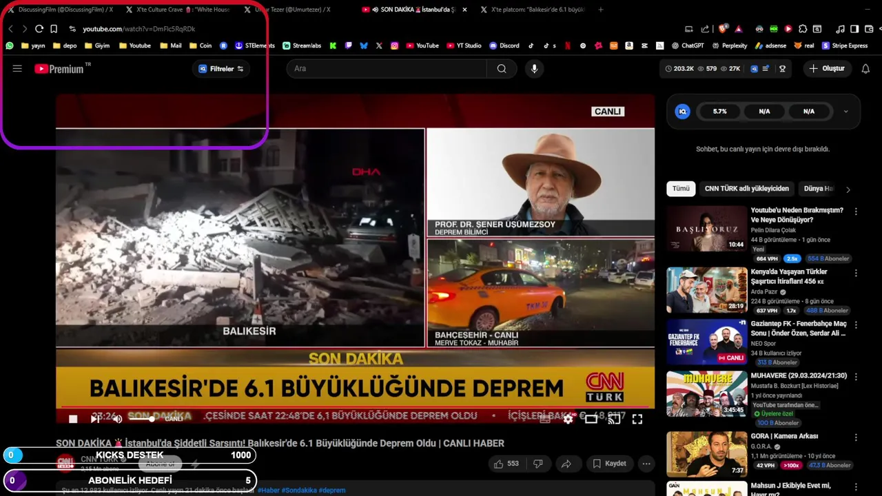Image resolution: width=882 pixels, height=496 pixels.
Task: Open the Filtreler filter control
Action: tap(221, 69)
